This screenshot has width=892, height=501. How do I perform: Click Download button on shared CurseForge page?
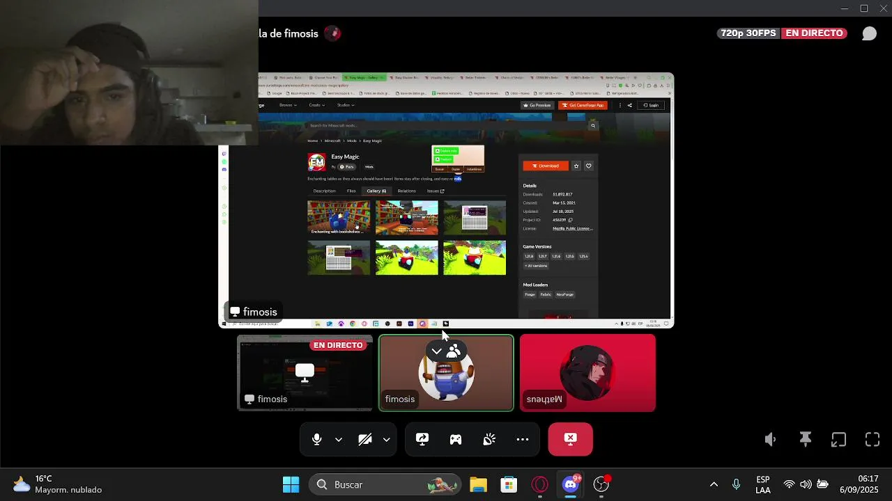[x=546, y=166]
